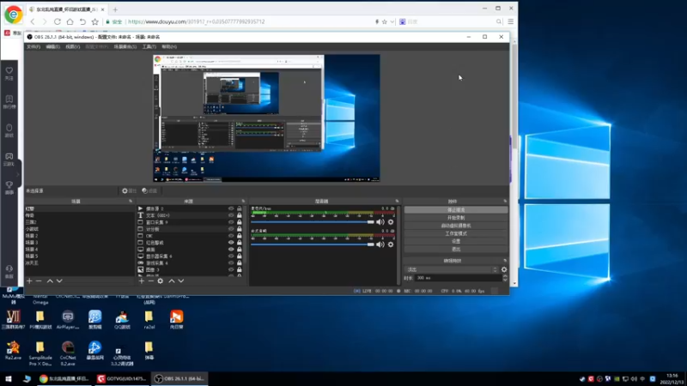Toggle 工作室模式 studio mode button
This screenshot has height=386, width=687.
coord(456,233)
